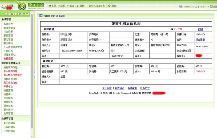Open 个人信息修改 in the top toolbar
The width and height of the screenshot is (217, 138).
[x=97, y=6]
